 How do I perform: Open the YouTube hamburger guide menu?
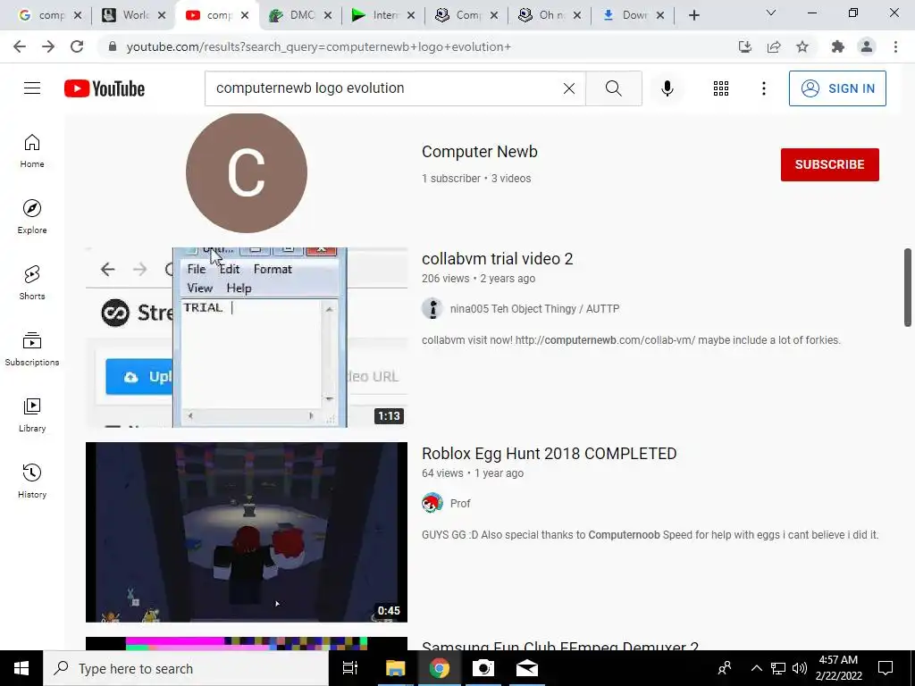[x=32, y=88]
